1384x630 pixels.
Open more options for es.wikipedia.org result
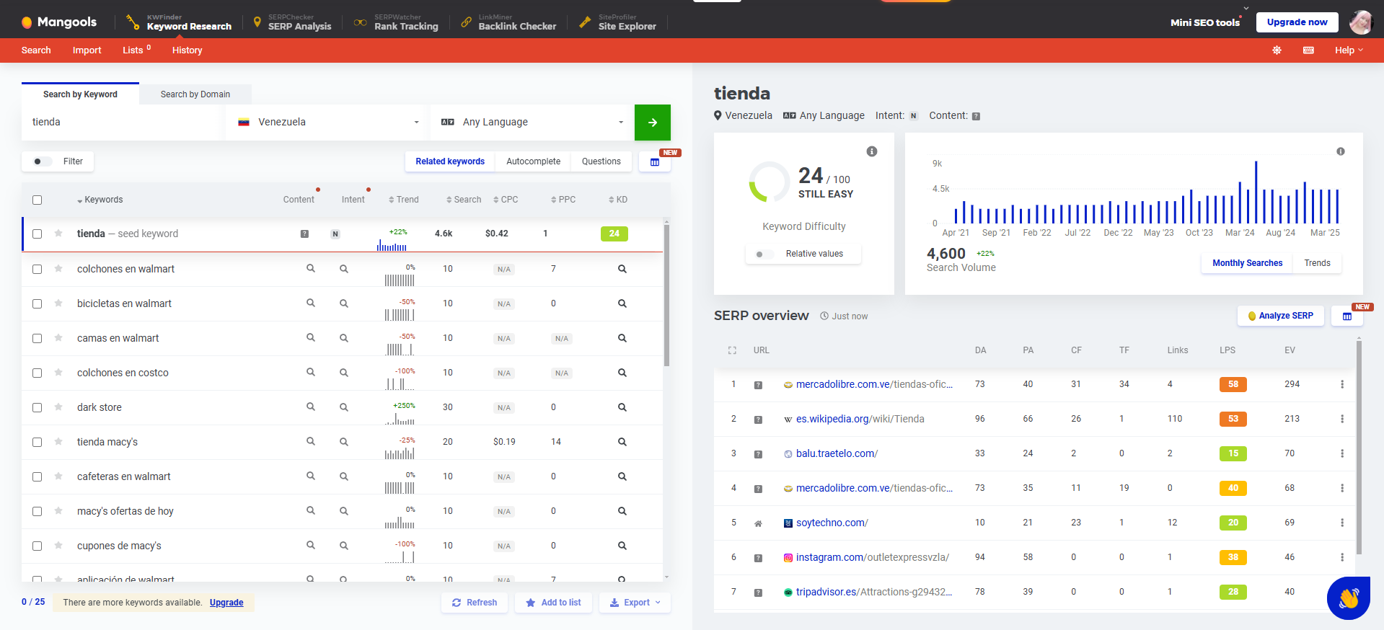pyautogui.click(x=1342, y=419)
